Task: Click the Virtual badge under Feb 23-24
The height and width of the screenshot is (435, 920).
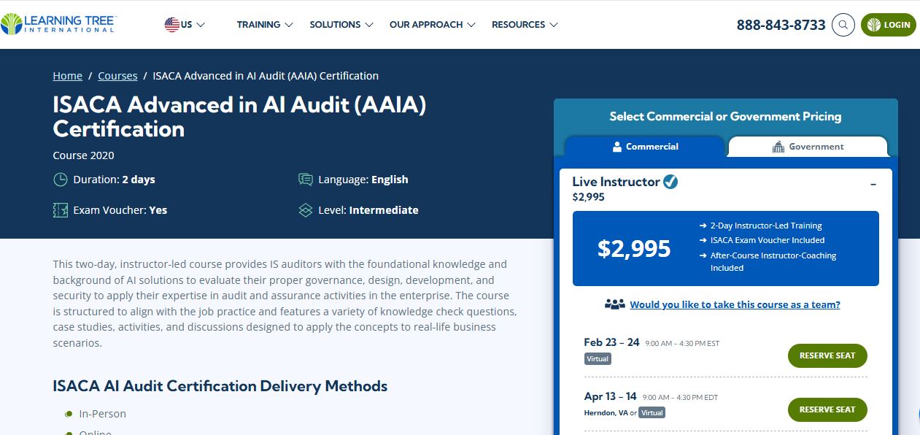Action: pyautogui.click(x=598, y=358)
